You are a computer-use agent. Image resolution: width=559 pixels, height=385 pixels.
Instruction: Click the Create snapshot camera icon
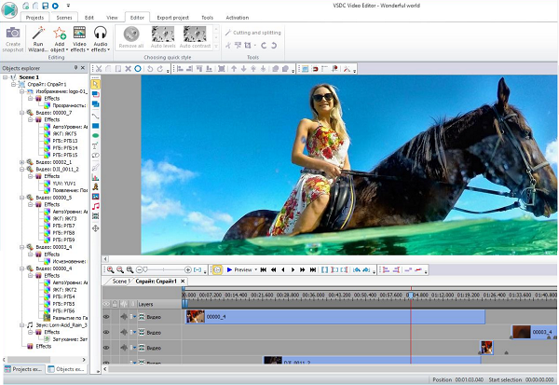point(13,34)
